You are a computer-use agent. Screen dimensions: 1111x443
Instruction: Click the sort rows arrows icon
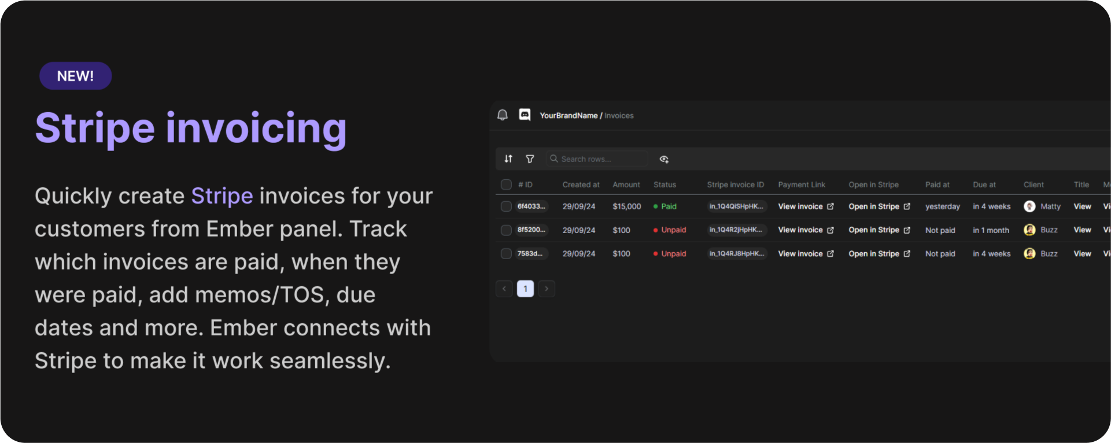(x=508, y=159)
